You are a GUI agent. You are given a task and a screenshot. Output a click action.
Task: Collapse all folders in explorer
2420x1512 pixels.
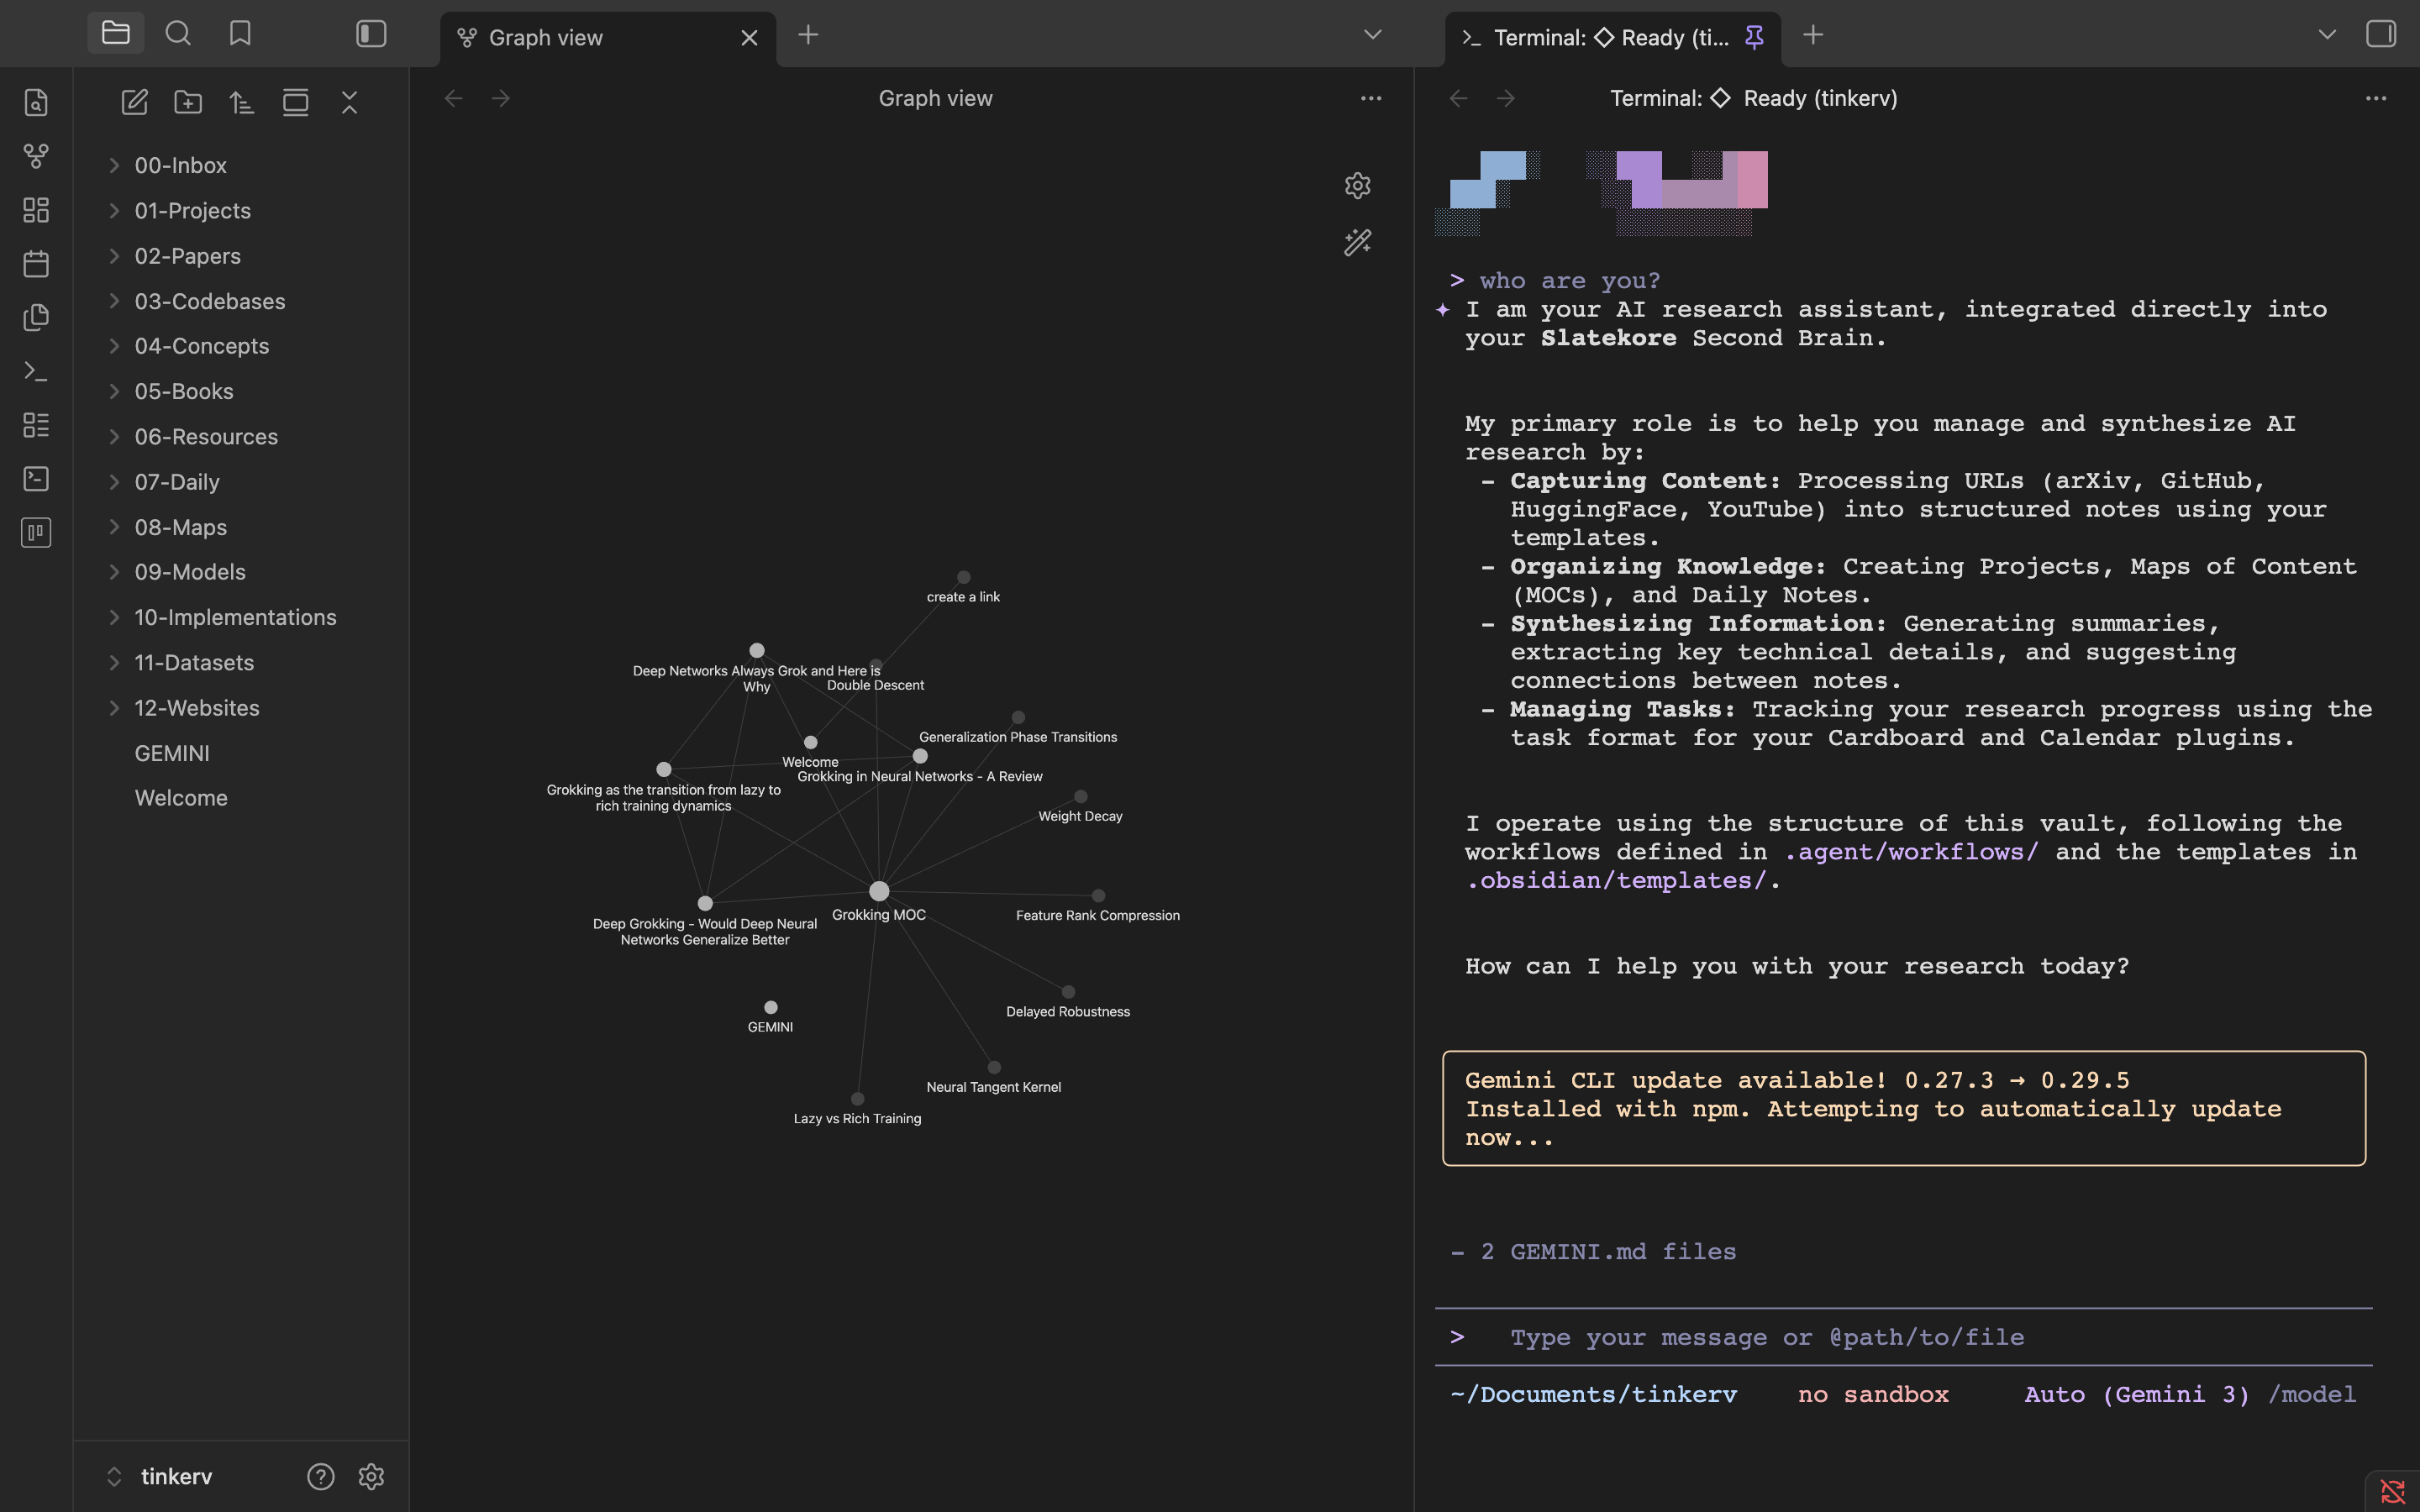pyautogui.click(x=349, y=102)
